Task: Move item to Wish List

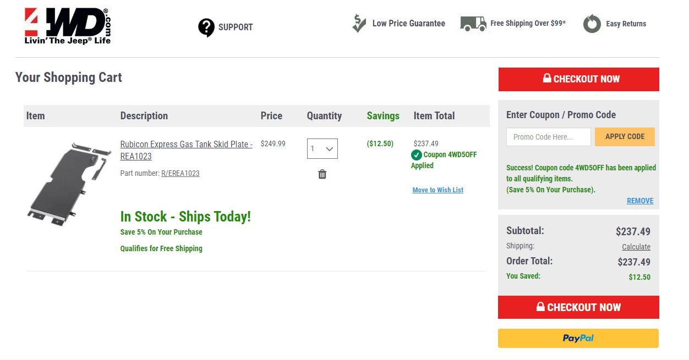Action: tap(438, 190)
